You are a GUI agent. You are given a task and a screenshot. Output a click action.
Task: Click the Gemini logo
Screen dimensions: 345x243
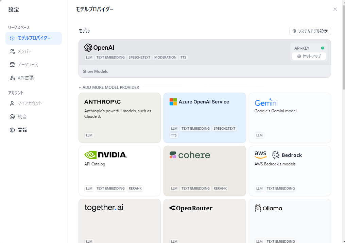[266, 102]
